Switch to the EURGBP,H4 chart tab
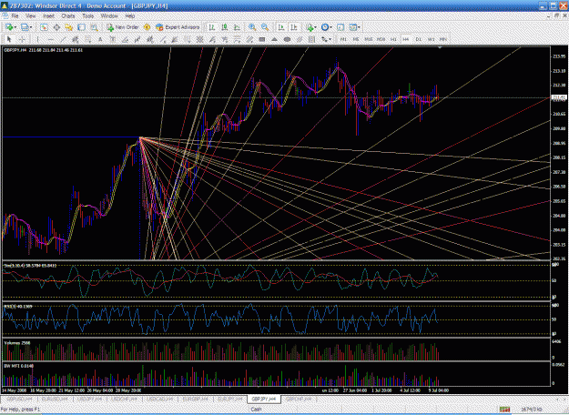 (196, 399)
